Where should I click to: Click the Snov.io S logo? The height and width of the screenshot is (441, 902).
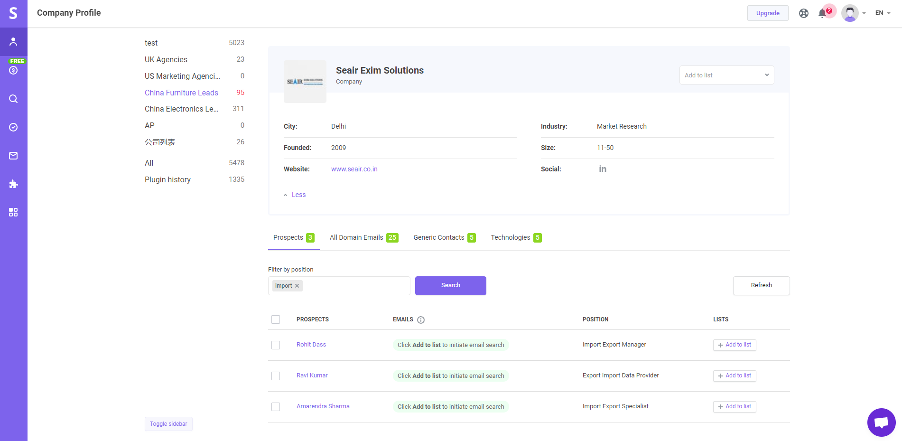pos(13,13)
